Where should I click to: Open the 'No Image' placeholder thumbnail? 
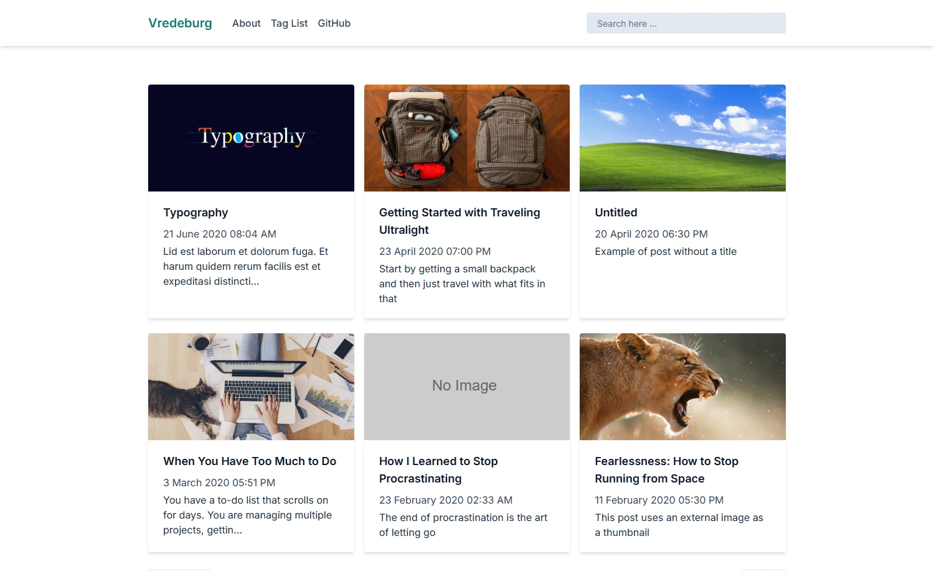pyautogui.click(x=467, y=387)
